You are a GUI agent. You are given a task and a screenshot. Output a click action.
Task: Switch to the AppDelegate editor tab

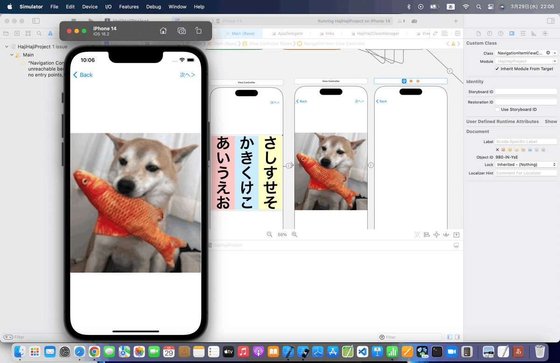pyautogui.click(x=287, y=34)
